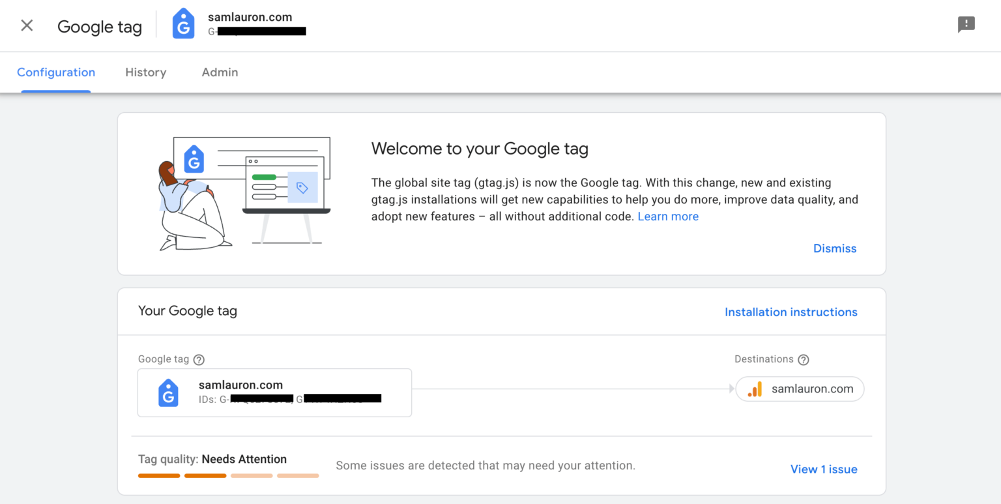Click Learn more about the Google tag
Viewport: 1001px width, 504px height.
[667, 216]
